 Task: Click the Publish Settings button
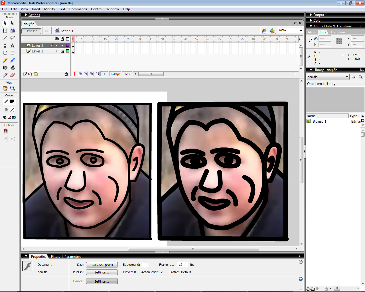(x=102, y=272)
